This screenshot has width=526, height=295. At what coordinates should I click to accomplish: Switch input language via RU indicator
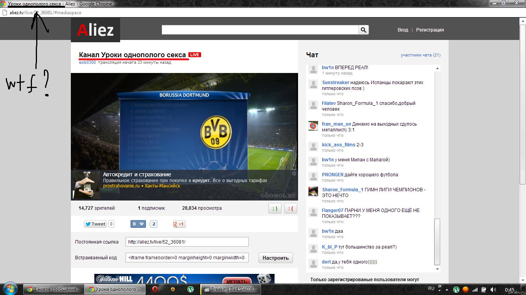[432, 288]
